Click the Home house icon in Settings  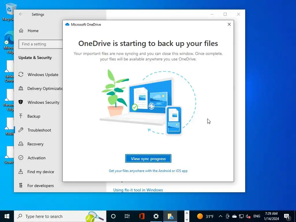coord(21,31)
